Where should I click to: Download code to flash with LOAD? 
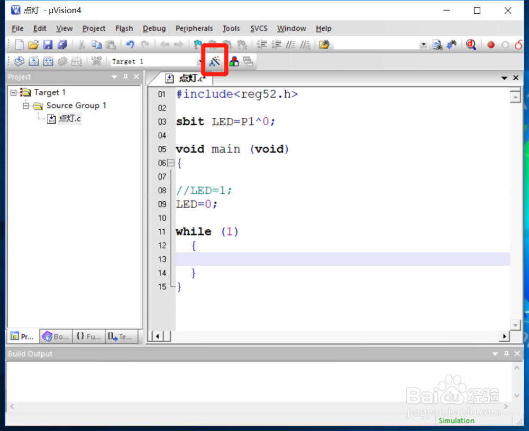click(x=96, y=61)
